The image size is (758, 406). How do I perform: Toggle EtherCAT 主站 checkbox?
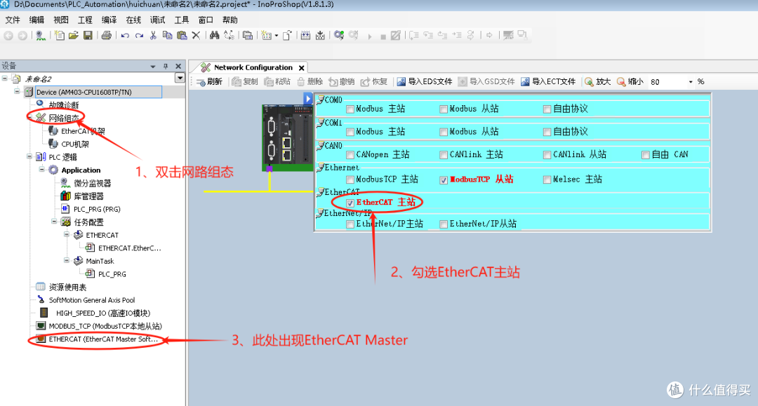pyautogui.click(x=350, y=203)
